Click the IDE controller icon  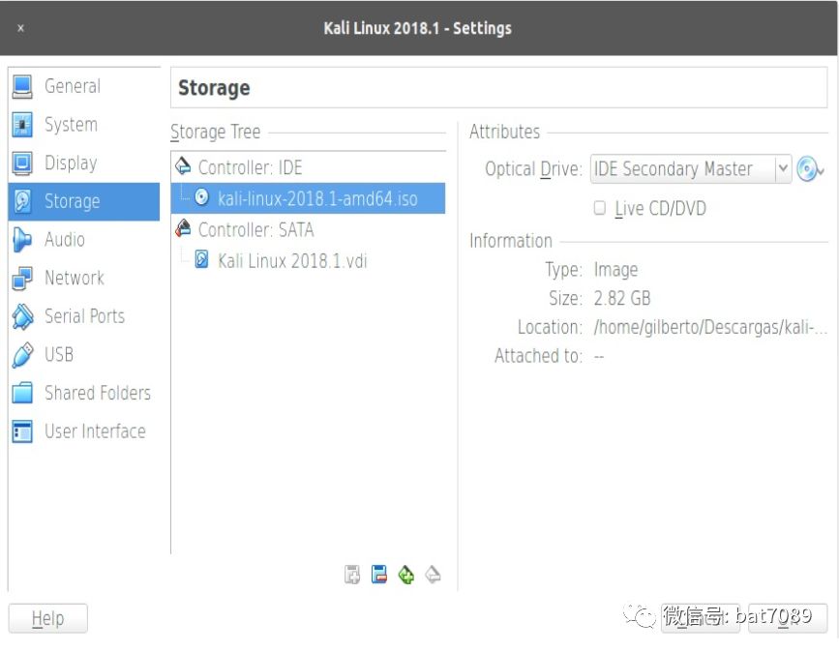[x=183, y=166]
